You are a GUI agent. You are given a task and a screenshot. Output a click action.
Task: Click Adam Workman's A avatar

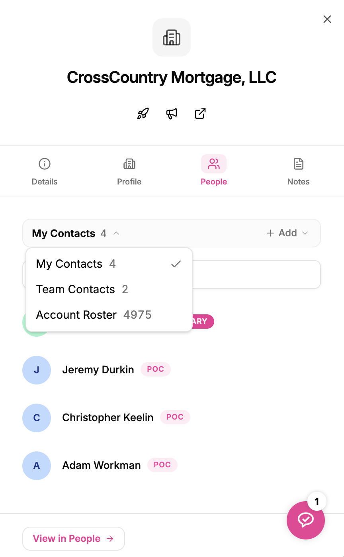click(37, 465)
